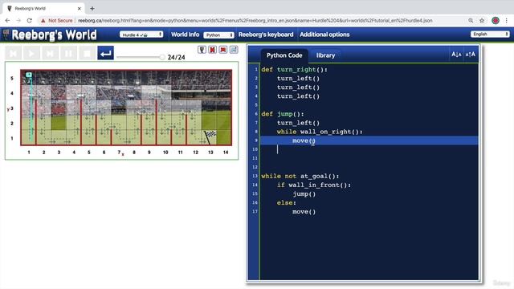Image resolution: width=514 pixels, height=289 pixels.
Task: Open World Info panel
Action: (186, 35)
